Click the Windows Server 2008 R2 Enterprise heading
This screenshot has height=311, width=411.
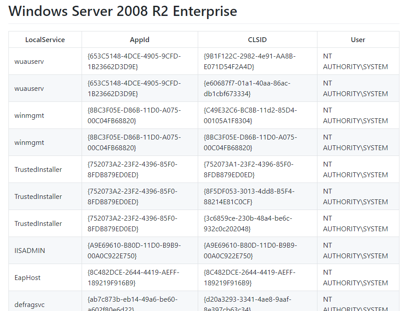(x=123, y=11)
